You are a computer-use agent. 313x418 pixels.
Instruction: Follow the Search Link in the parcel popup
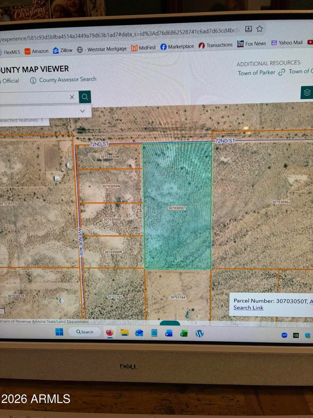248,308
